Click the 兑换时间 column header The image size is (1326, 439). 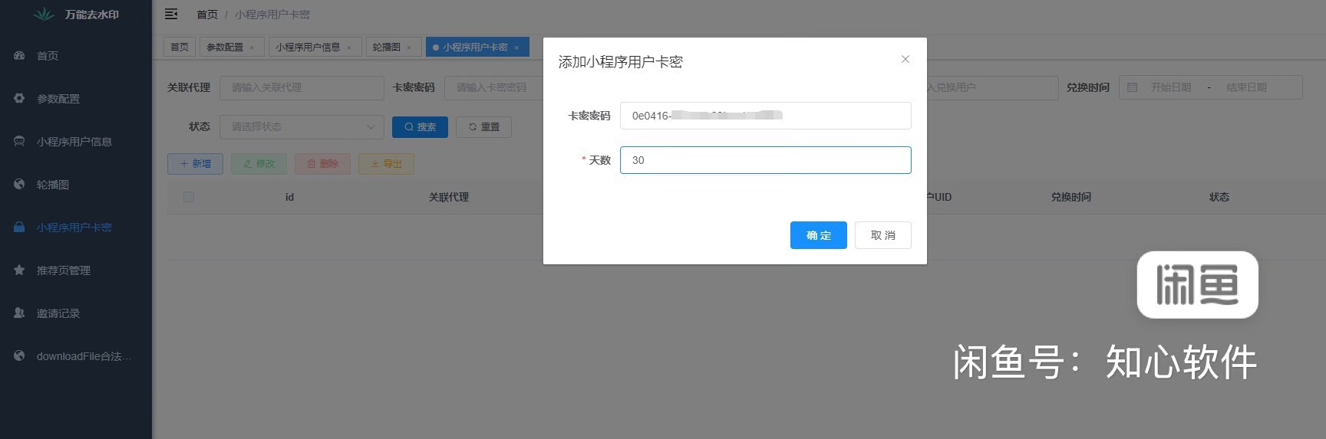[x=1071, y=197]
